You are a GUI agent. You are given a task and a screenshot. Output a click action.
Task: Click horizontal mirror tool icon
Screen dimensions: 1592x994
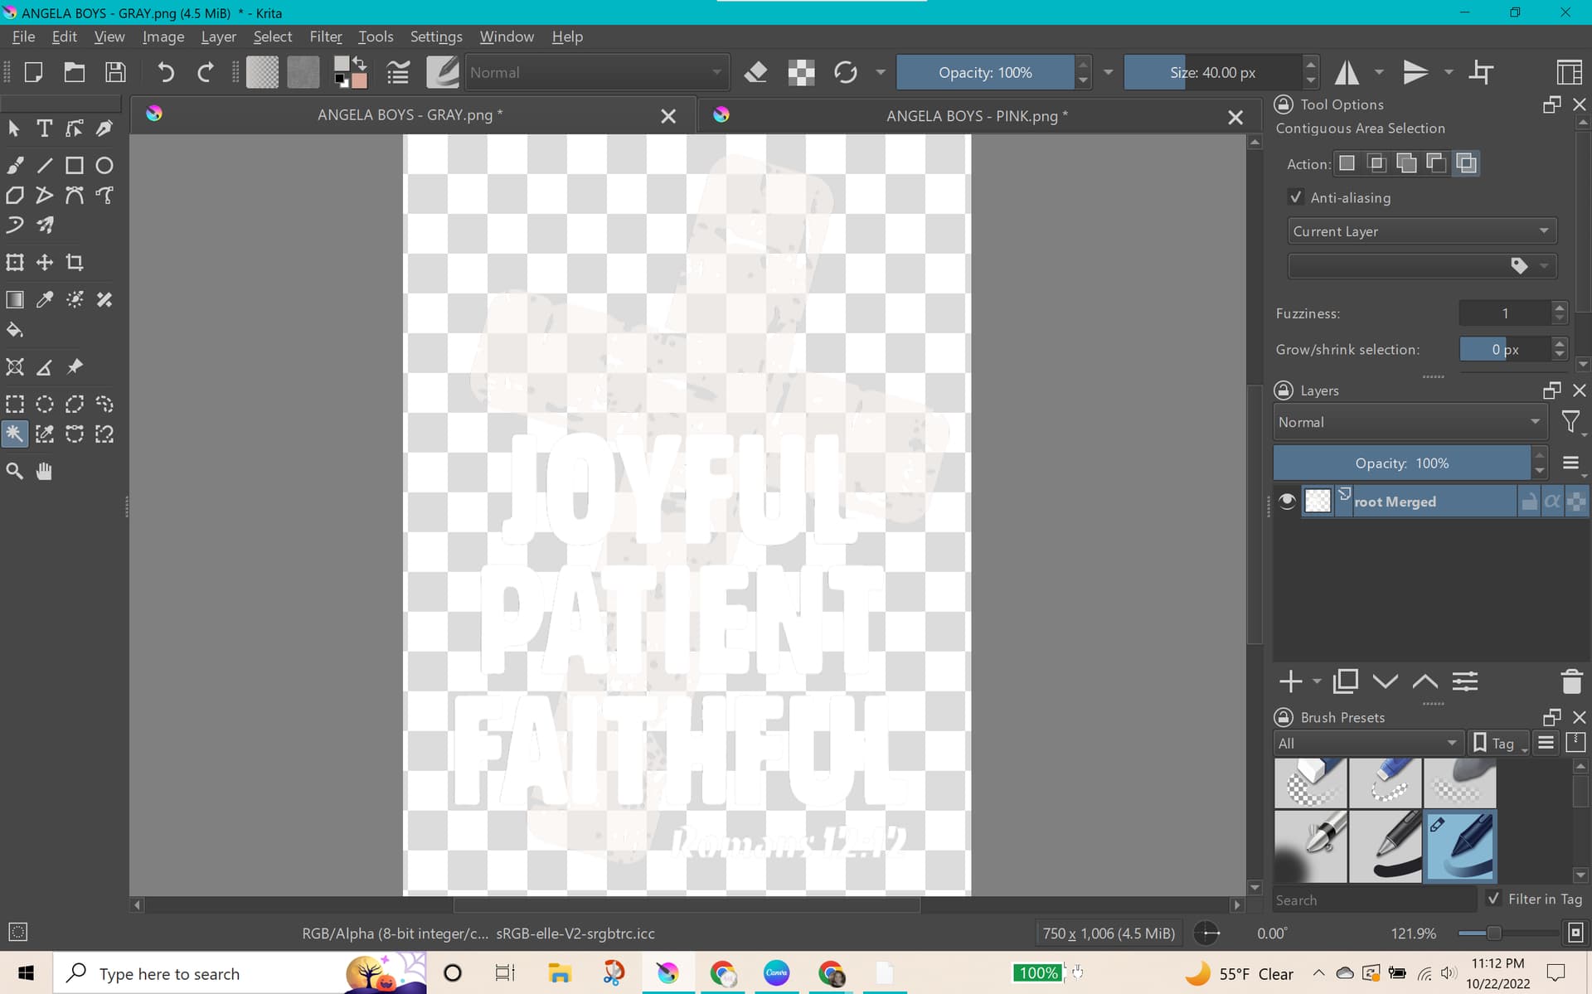1347,73
